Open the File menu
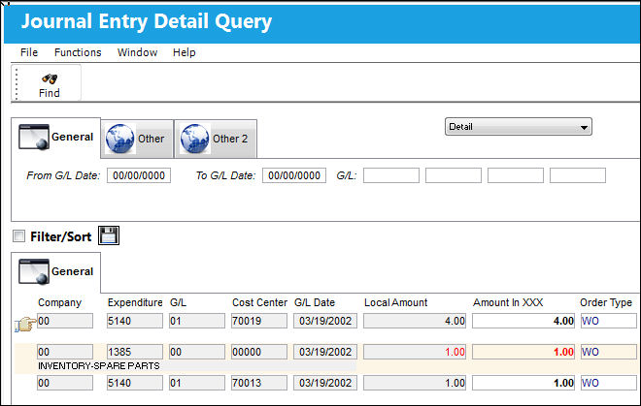Viewport: 641px width, 406px height. 29,52
